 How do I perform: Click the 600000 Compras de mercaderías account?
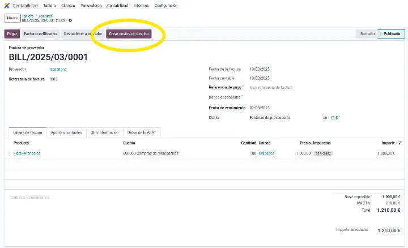[151, 153]
